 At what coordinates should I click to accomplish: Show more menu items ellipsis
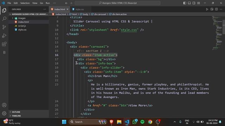coord(54,3)
